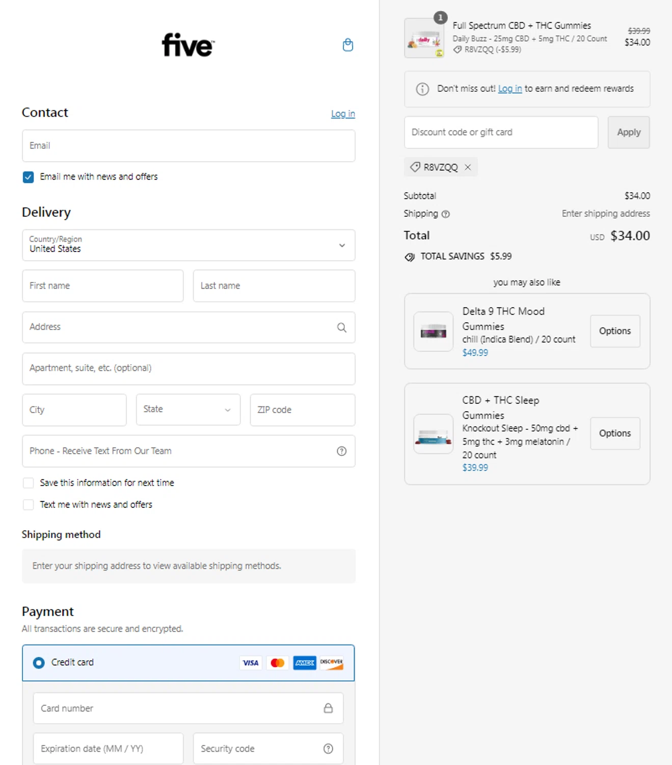Open Options for CBD + THC Sleep Gummies
The image size is (672, 765).
[x=614, y=433]
